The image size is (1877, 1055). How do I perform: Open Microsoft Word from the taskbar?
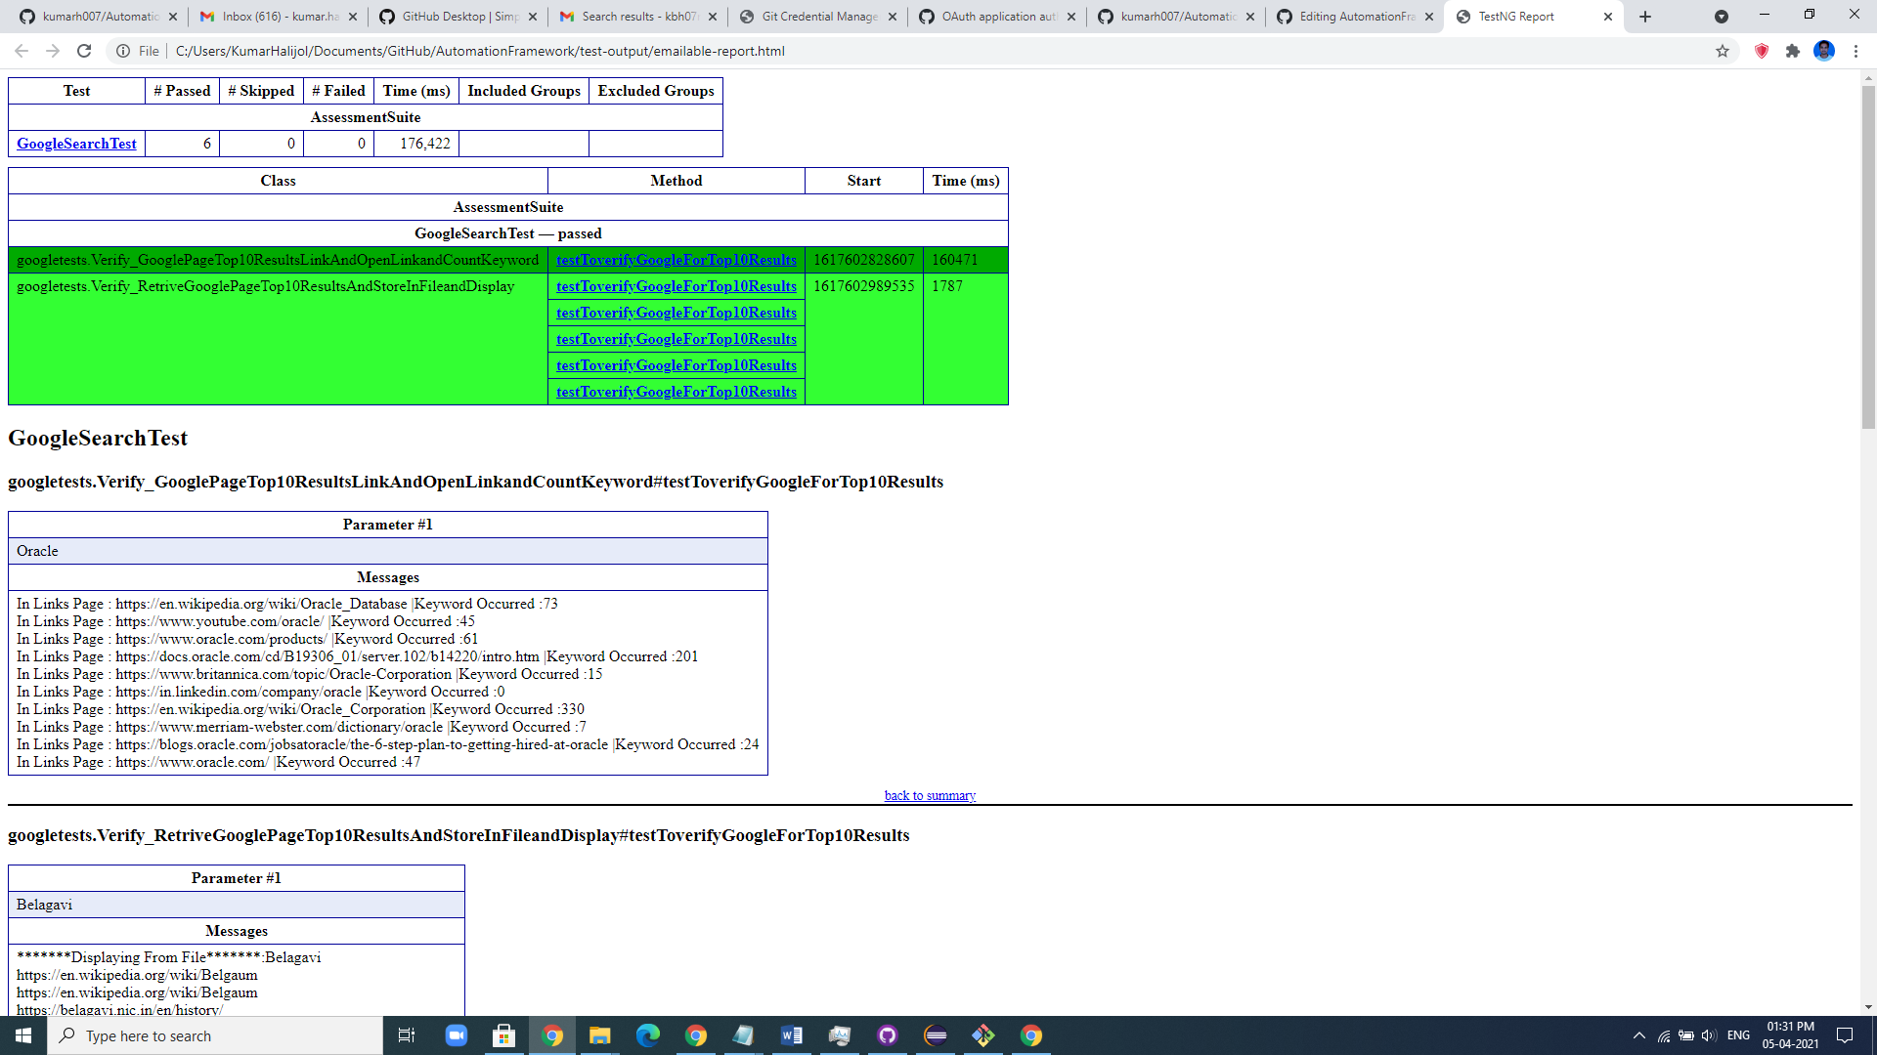pos(792,1035)
